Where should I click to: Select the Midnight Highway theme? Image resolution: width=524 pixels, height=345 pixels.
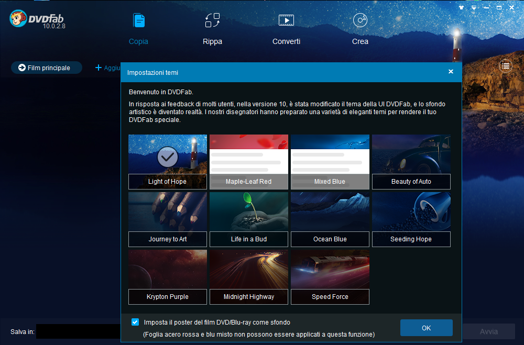[x=248, y=277]
